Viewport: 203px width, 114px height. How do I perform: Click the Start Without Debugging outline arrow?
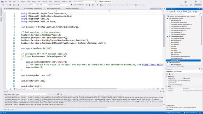click(87, 5)
